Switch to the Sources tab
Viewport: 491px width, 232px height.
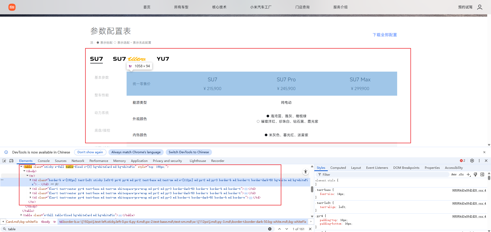(61, 161)
